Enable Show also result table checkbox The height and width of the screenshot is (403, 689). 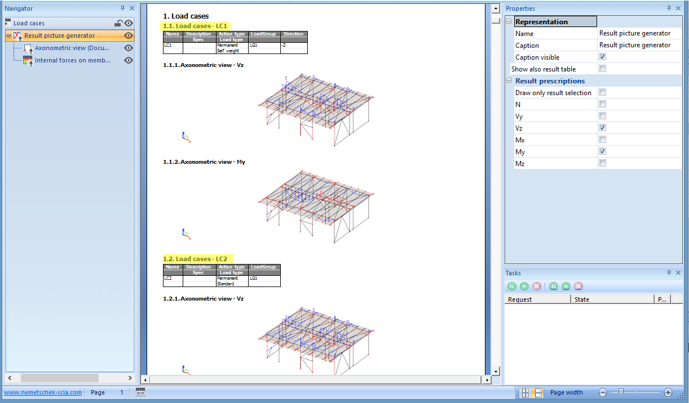[603, 69]
